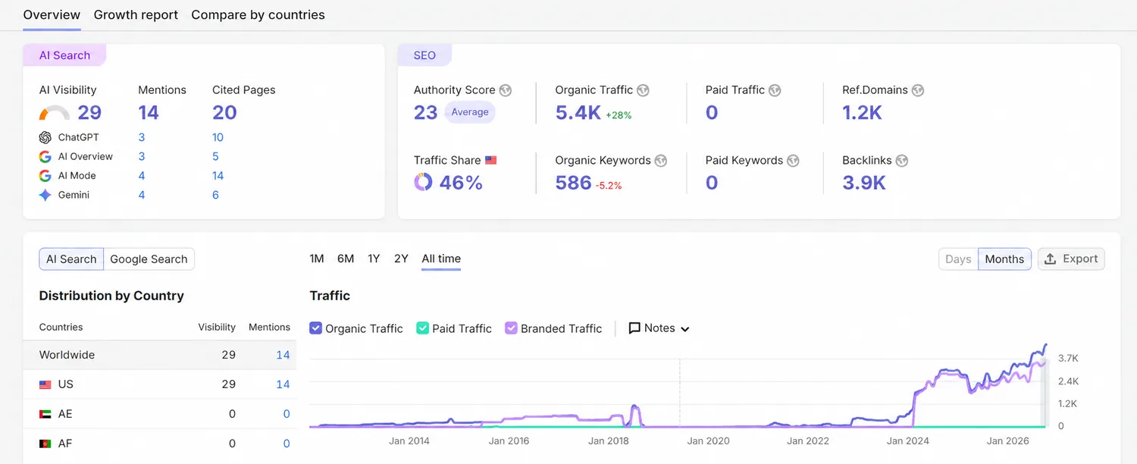Click the US flag in country list
Image resolution: width=1137 pixels, height=464 pixels.
coord(45,384)
